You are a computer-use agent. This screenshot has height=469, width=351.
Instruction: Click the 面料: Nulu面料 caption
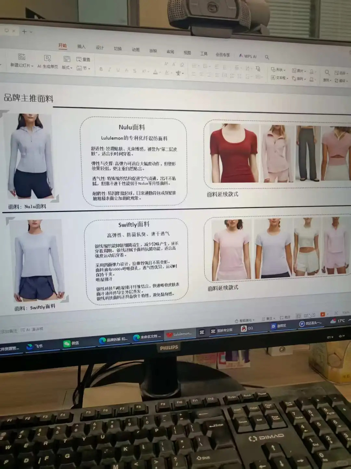[27, 206]
